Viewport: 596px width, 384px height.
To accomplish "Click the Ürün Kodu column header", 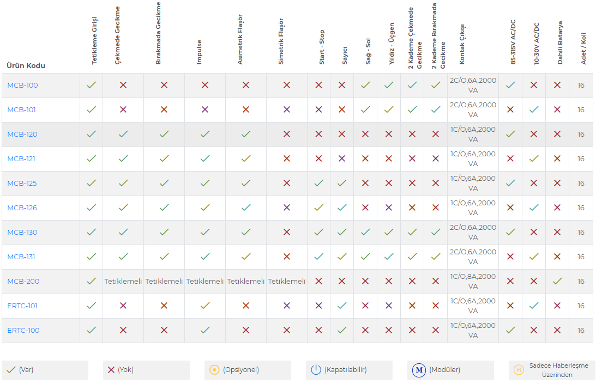I will pos(26,65).
